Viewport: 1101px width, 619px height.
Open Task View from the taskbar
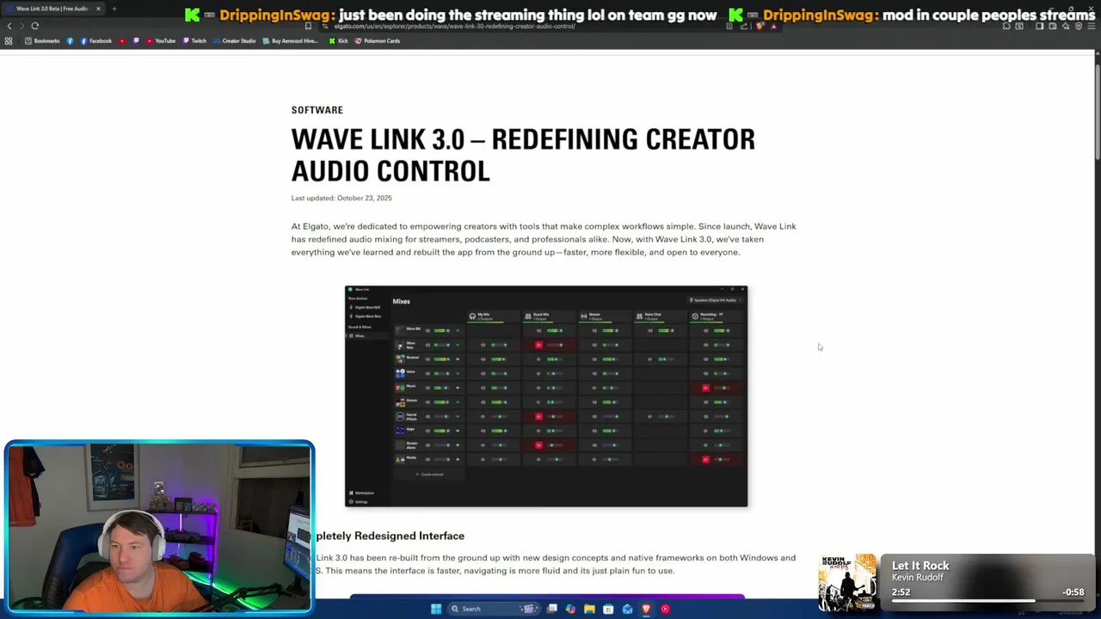(552, 609)
